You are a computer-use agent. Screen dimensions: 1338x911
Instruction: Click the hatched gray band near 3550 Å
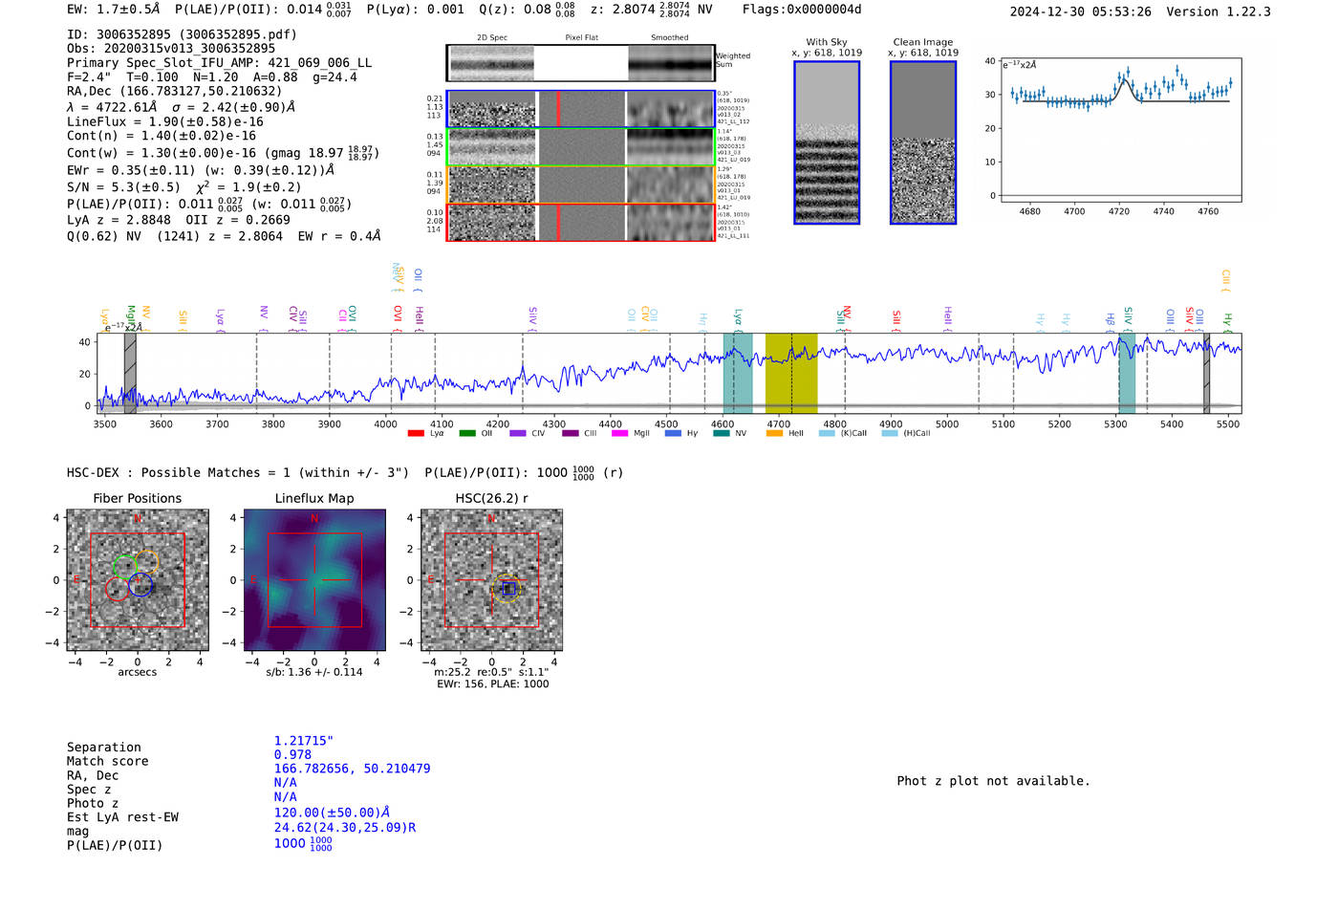(130, 373)
